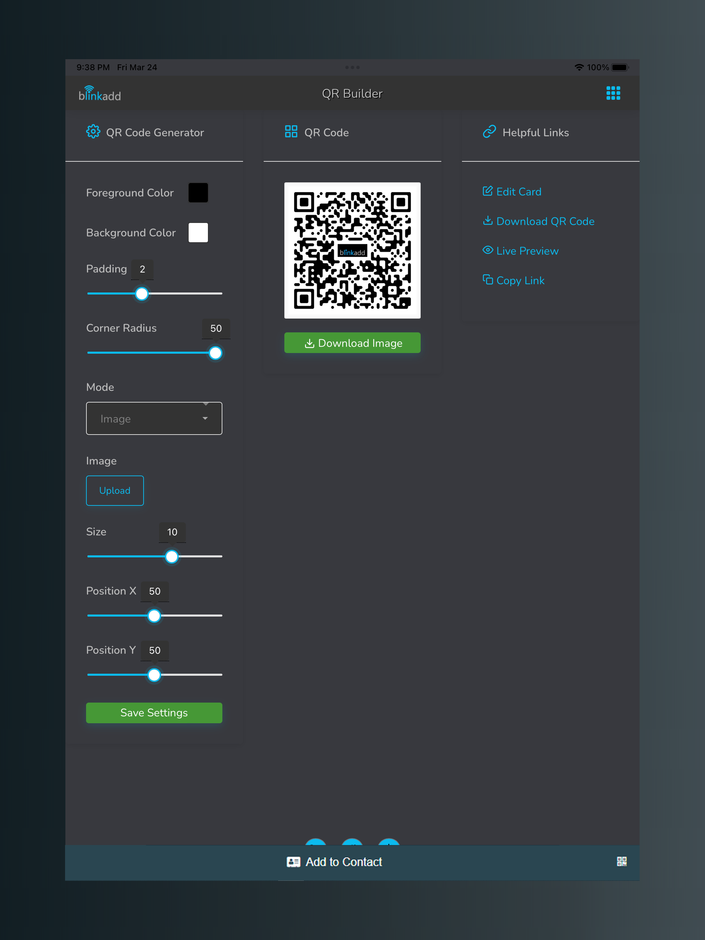Click the Position X value field
705x940 pixels.
(x=155, y=591)
